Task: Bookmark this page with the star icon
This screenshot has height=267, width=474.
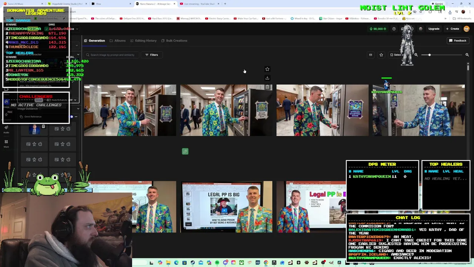Action: tap(421, 11)
